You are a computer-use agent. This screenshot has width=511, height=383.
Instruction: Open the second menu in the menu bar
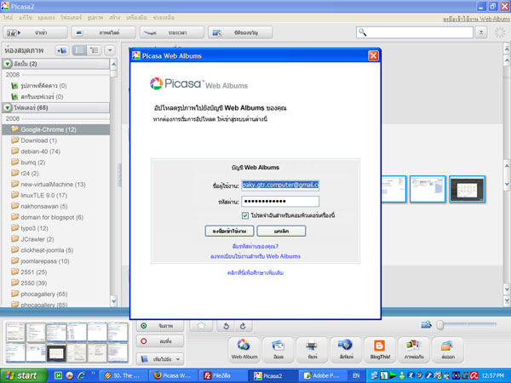tap(25, 18)
